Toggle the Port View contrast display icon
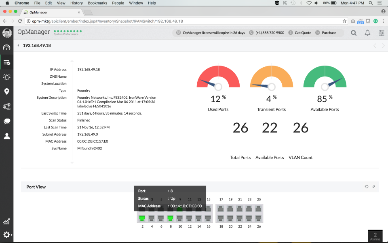Screen dimensions: 388x243 (374, 187)
